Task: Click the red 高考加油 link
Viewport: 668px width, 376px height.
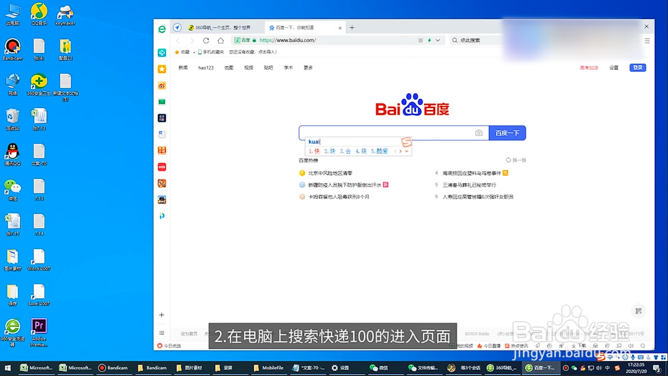Action: [x=589, y=68]
